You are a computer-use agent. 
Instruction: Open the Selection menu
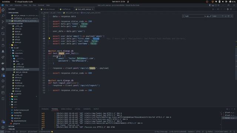(x=18, y=5)
